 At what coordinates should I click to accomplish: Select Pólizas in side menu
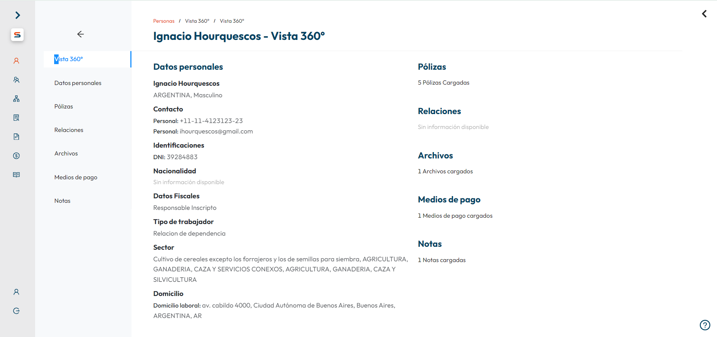pos(64,107)
